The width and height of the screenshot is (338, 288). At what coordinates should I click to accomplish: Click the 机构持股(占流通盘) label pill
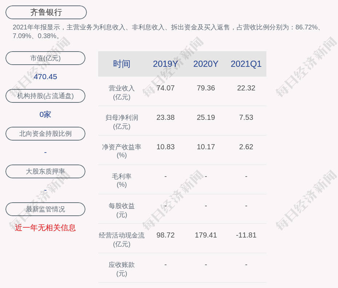point(45,96)
